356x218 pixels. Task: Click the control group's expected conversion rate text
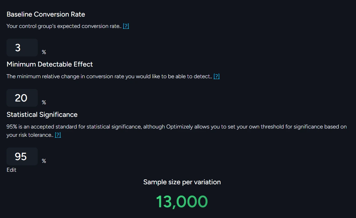click(64, 26)
